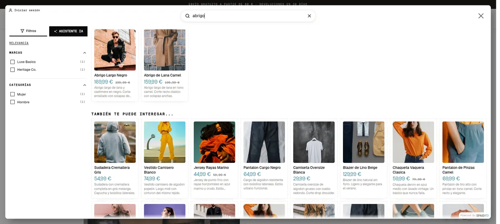The width and height of the screenshot is (500, 224).
Task: Open the Filtros tab
Action: click(x=28, y=31)
